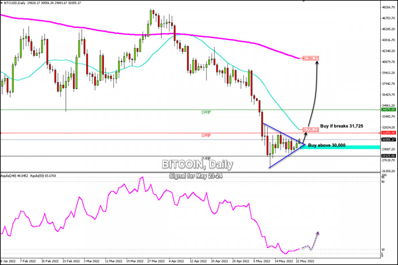
Task: Click the 37942.70 price axis value
Action: (388, 83)
